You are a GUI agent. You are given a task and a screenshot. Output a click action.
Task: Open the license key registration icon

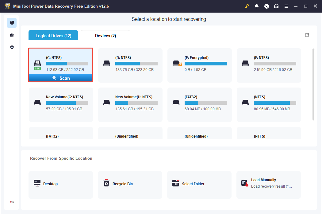click(x=247, y=6)
